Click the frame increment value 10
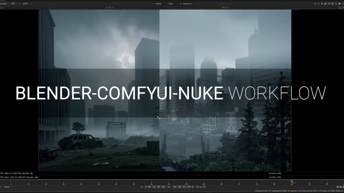This screenshot has width=344, height=193. pos(201,187)
